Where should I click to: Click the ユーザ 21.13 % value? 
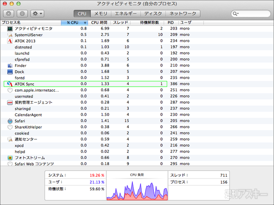(x=97, y=182)
